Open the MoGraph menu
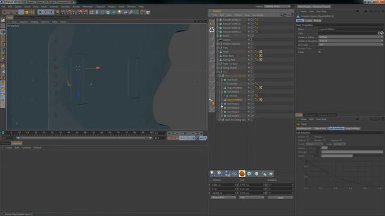Screen dimensions: 385x216 pyautogui.click(x=88, y=7)
